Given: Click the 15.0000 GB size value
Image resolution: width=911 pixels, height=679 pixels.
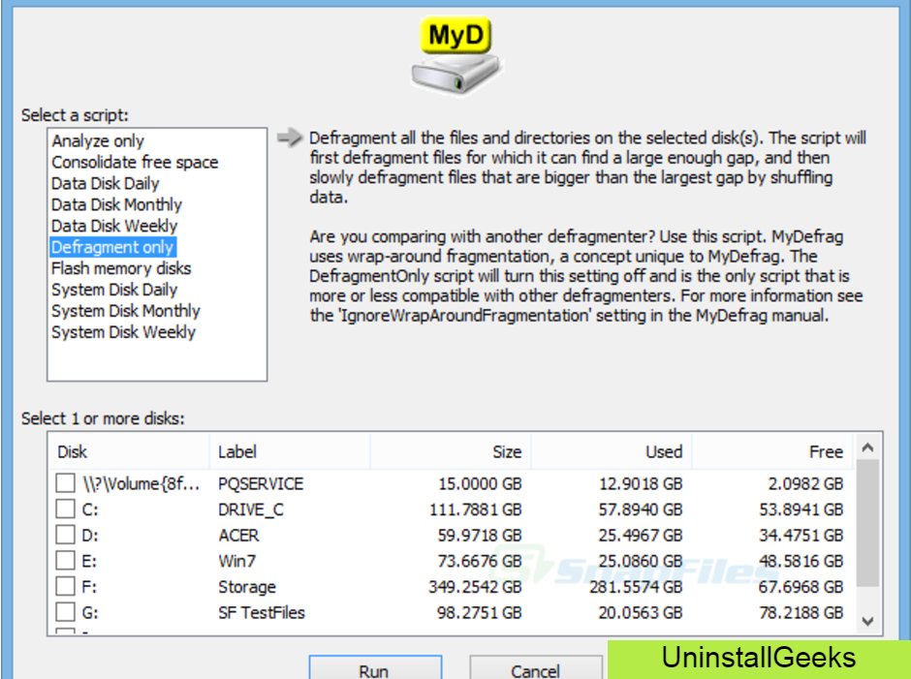Looking at the screenshot, I should click(x=480, y=484).
